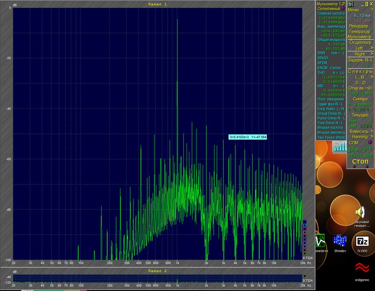Select the True Delay R - L row
The height and width of the screenshot is (291, 375).
(331, 123)
